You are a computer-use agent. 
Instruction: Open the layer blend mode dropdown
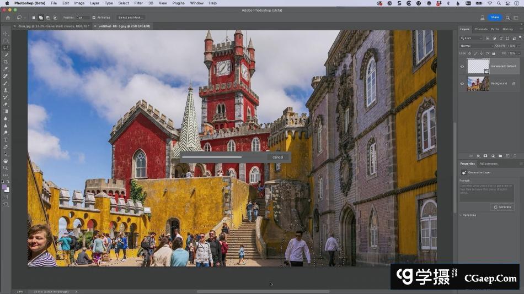click(x=475, y=46)
